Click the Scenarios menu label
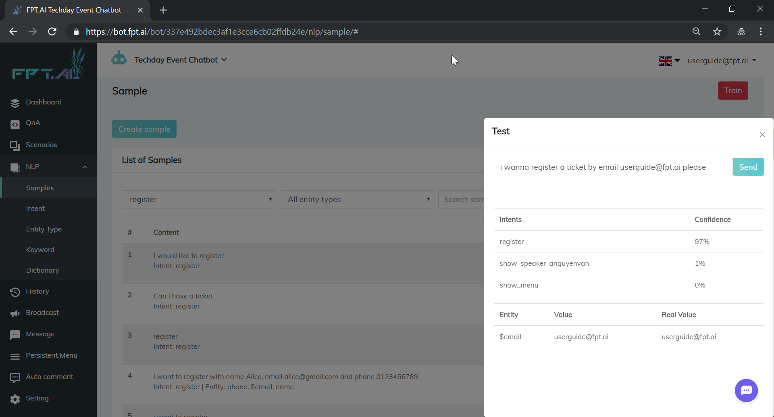 coord(42,145)
